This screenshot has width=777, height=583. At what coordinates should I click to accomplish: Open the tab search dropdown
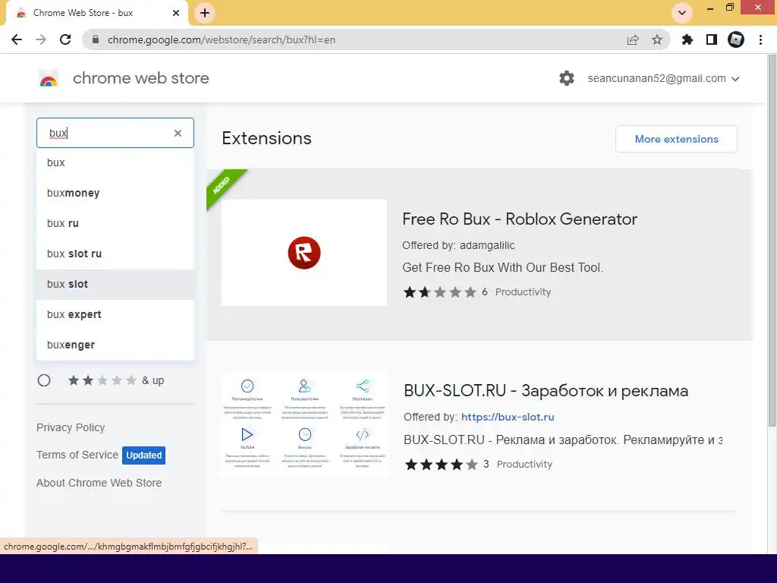pos(682,13)
